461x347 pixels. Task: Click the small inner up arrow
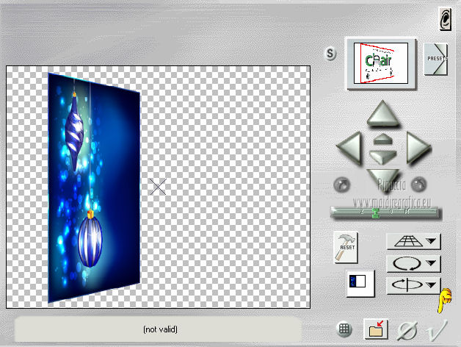click(x=382, y=139)
